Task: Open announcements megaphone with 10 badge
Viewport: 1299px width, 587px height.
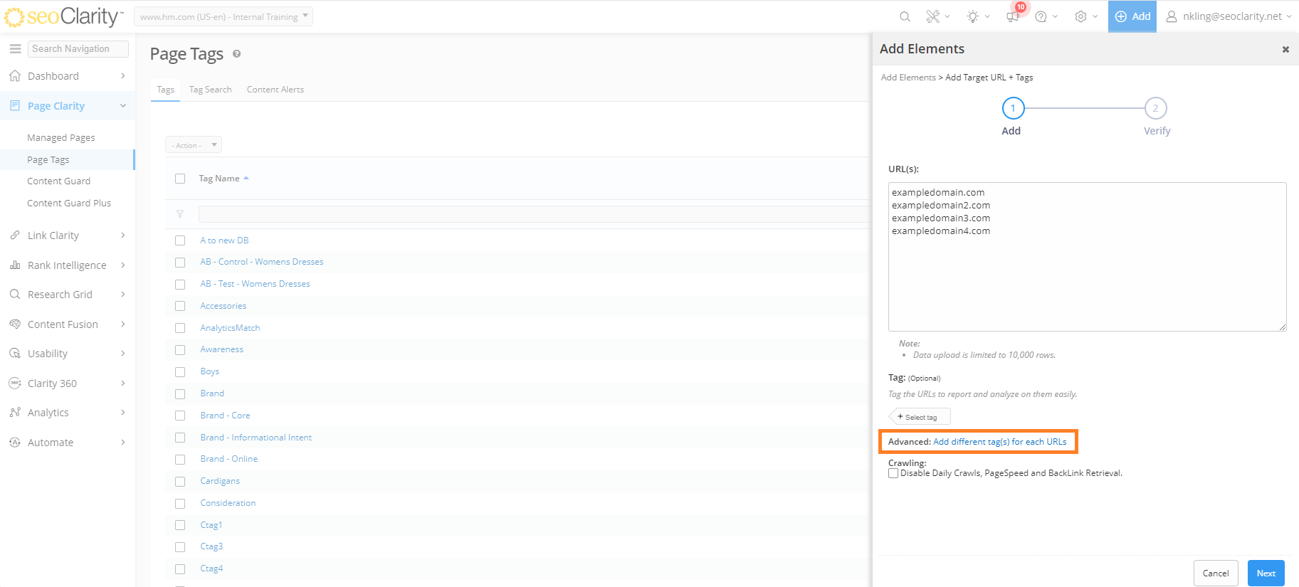Action: [1013, 16]
